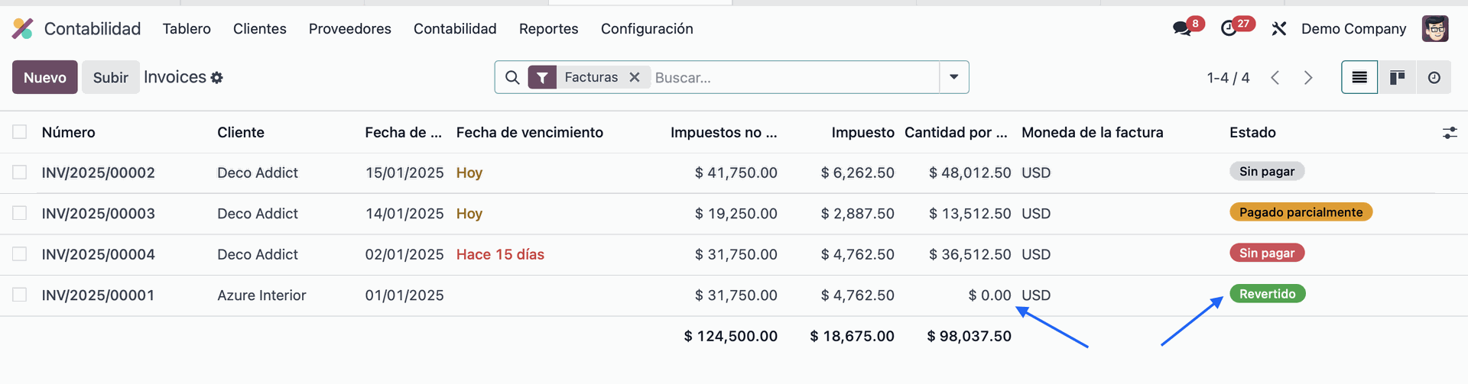Go to next page of records

click(x=1308, y=77)
